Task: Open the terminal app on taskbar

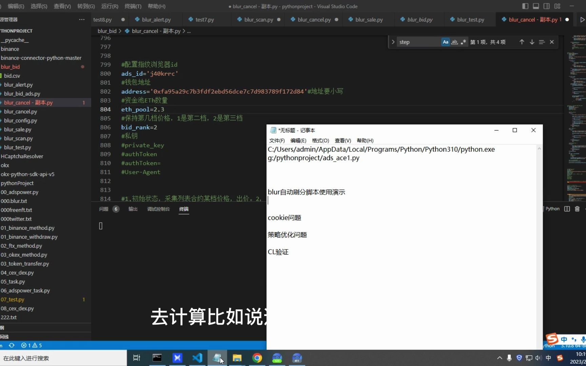Action: pyautogui.click(x=157, y=358)
